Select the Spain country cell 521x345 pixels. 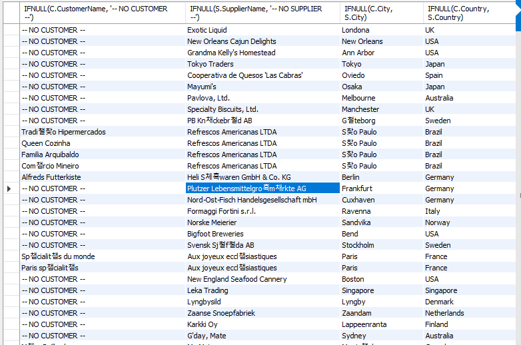click(469, 75)
